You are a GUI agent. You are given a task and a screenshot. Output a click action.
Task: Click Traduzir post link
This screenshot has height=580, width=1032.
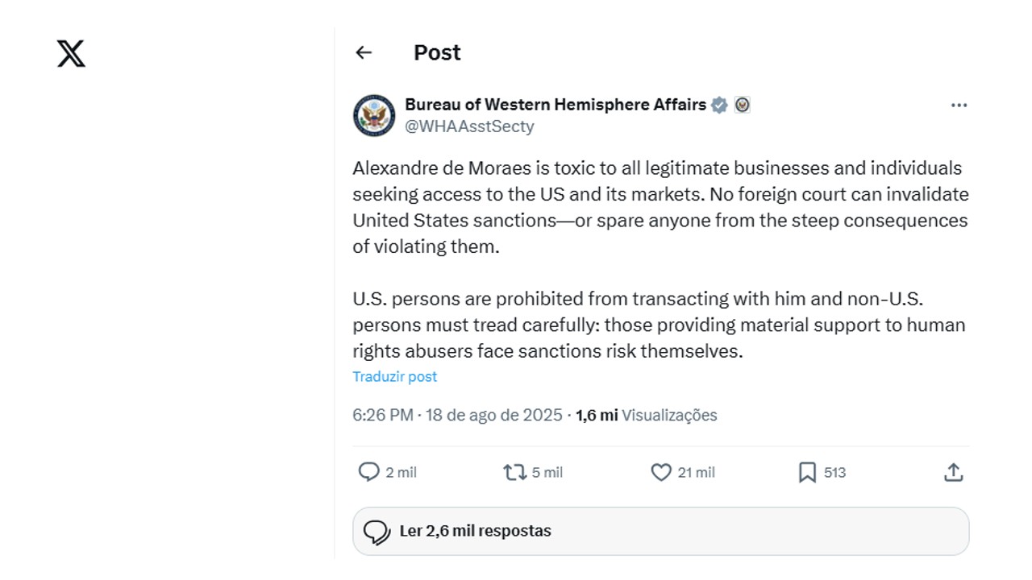[x=395, y=376]
